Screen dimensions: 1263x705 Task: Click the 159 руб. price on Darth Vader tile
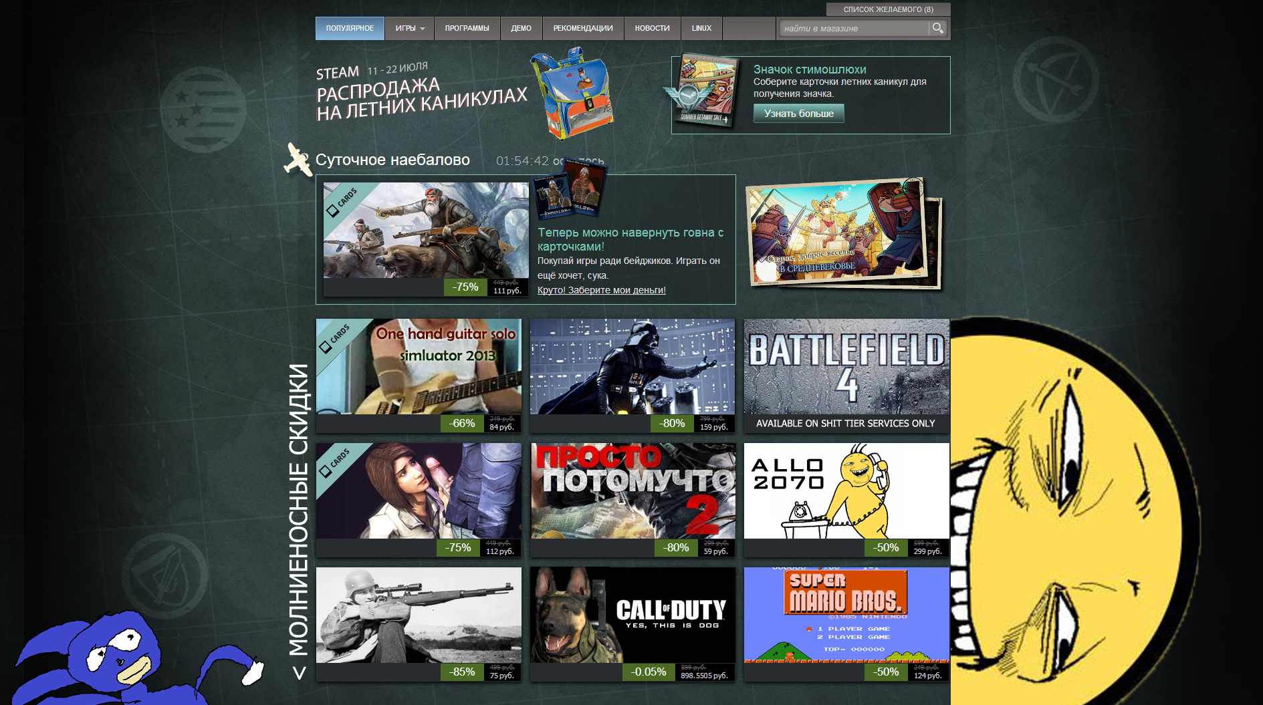tap(714, 427)
